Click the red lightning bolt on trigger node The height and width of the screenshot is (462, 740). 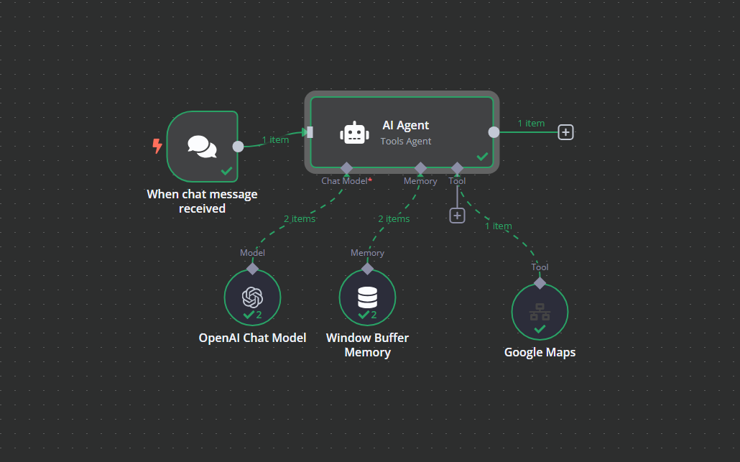coord(157,147)
